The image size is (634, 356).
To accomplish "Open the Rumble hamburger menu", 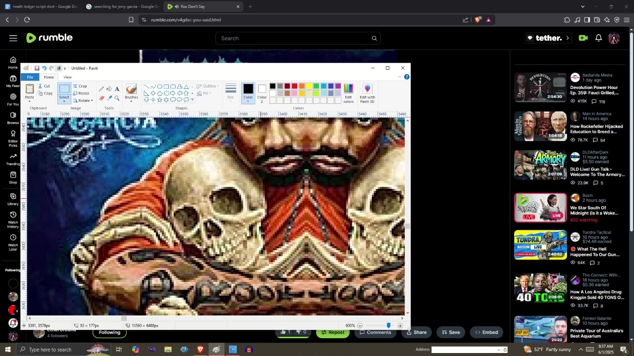I will [13, 38].
